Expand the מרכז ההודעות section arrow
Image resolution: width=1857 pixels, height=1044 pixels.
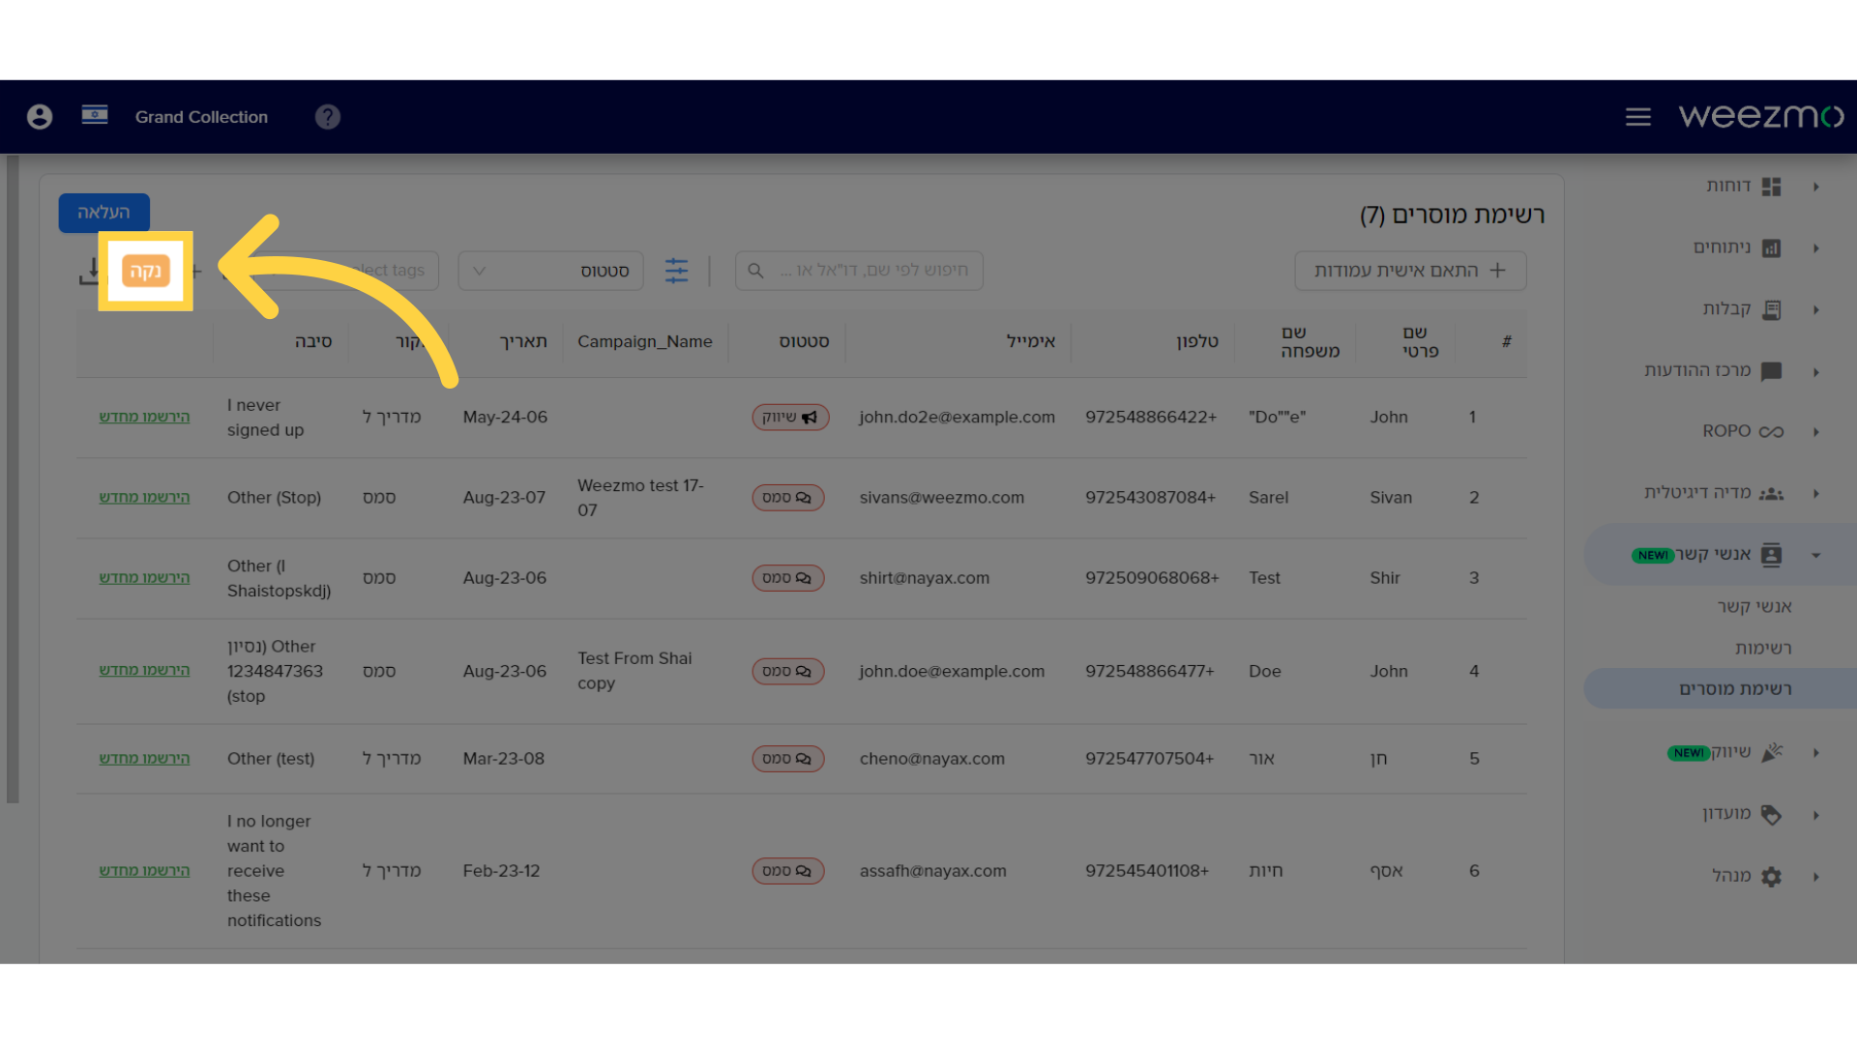[1816, 372]
